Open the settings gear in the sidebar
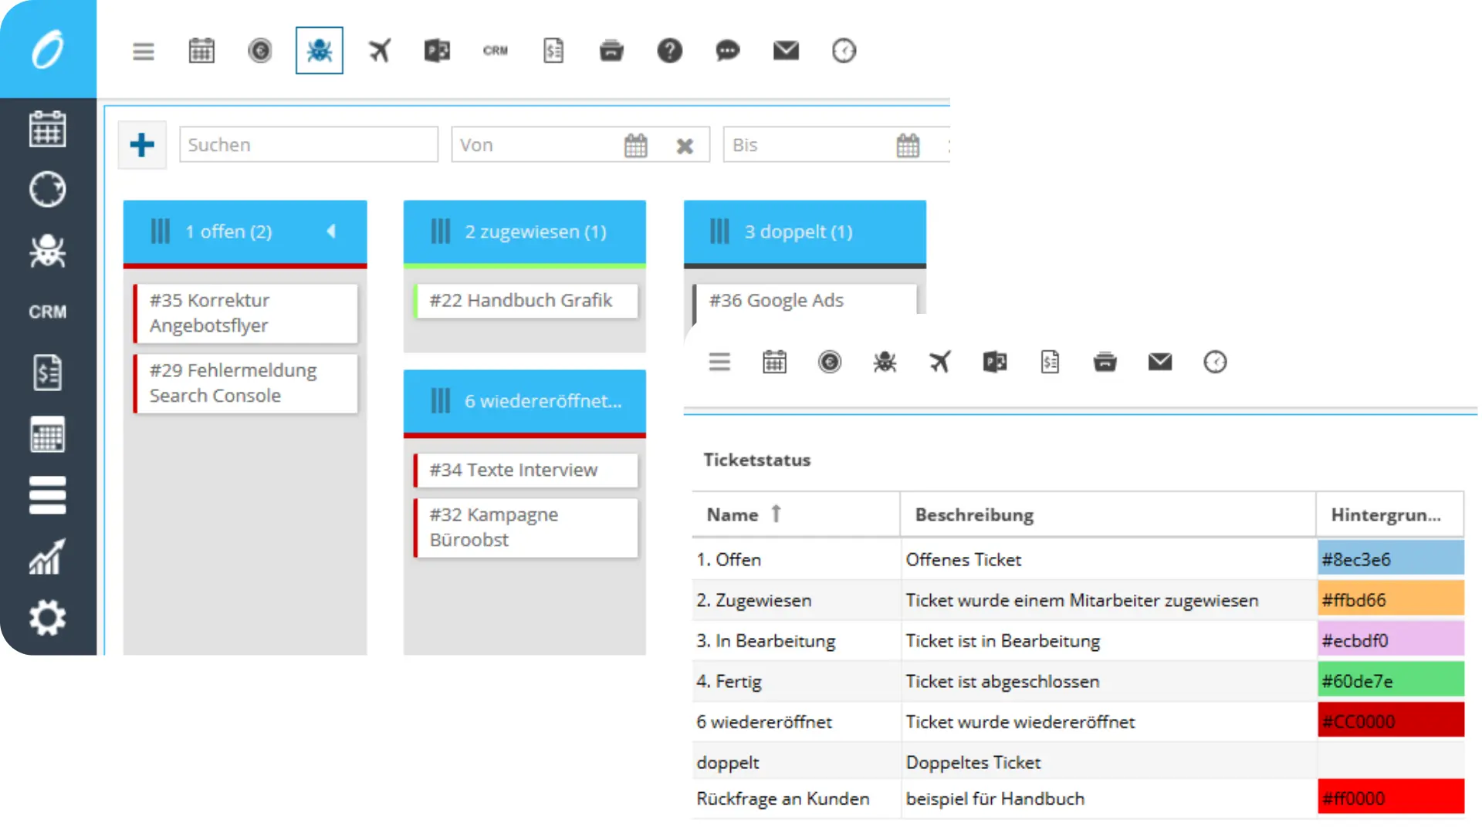Screen dimensions: 1482x833 point(48,617)
